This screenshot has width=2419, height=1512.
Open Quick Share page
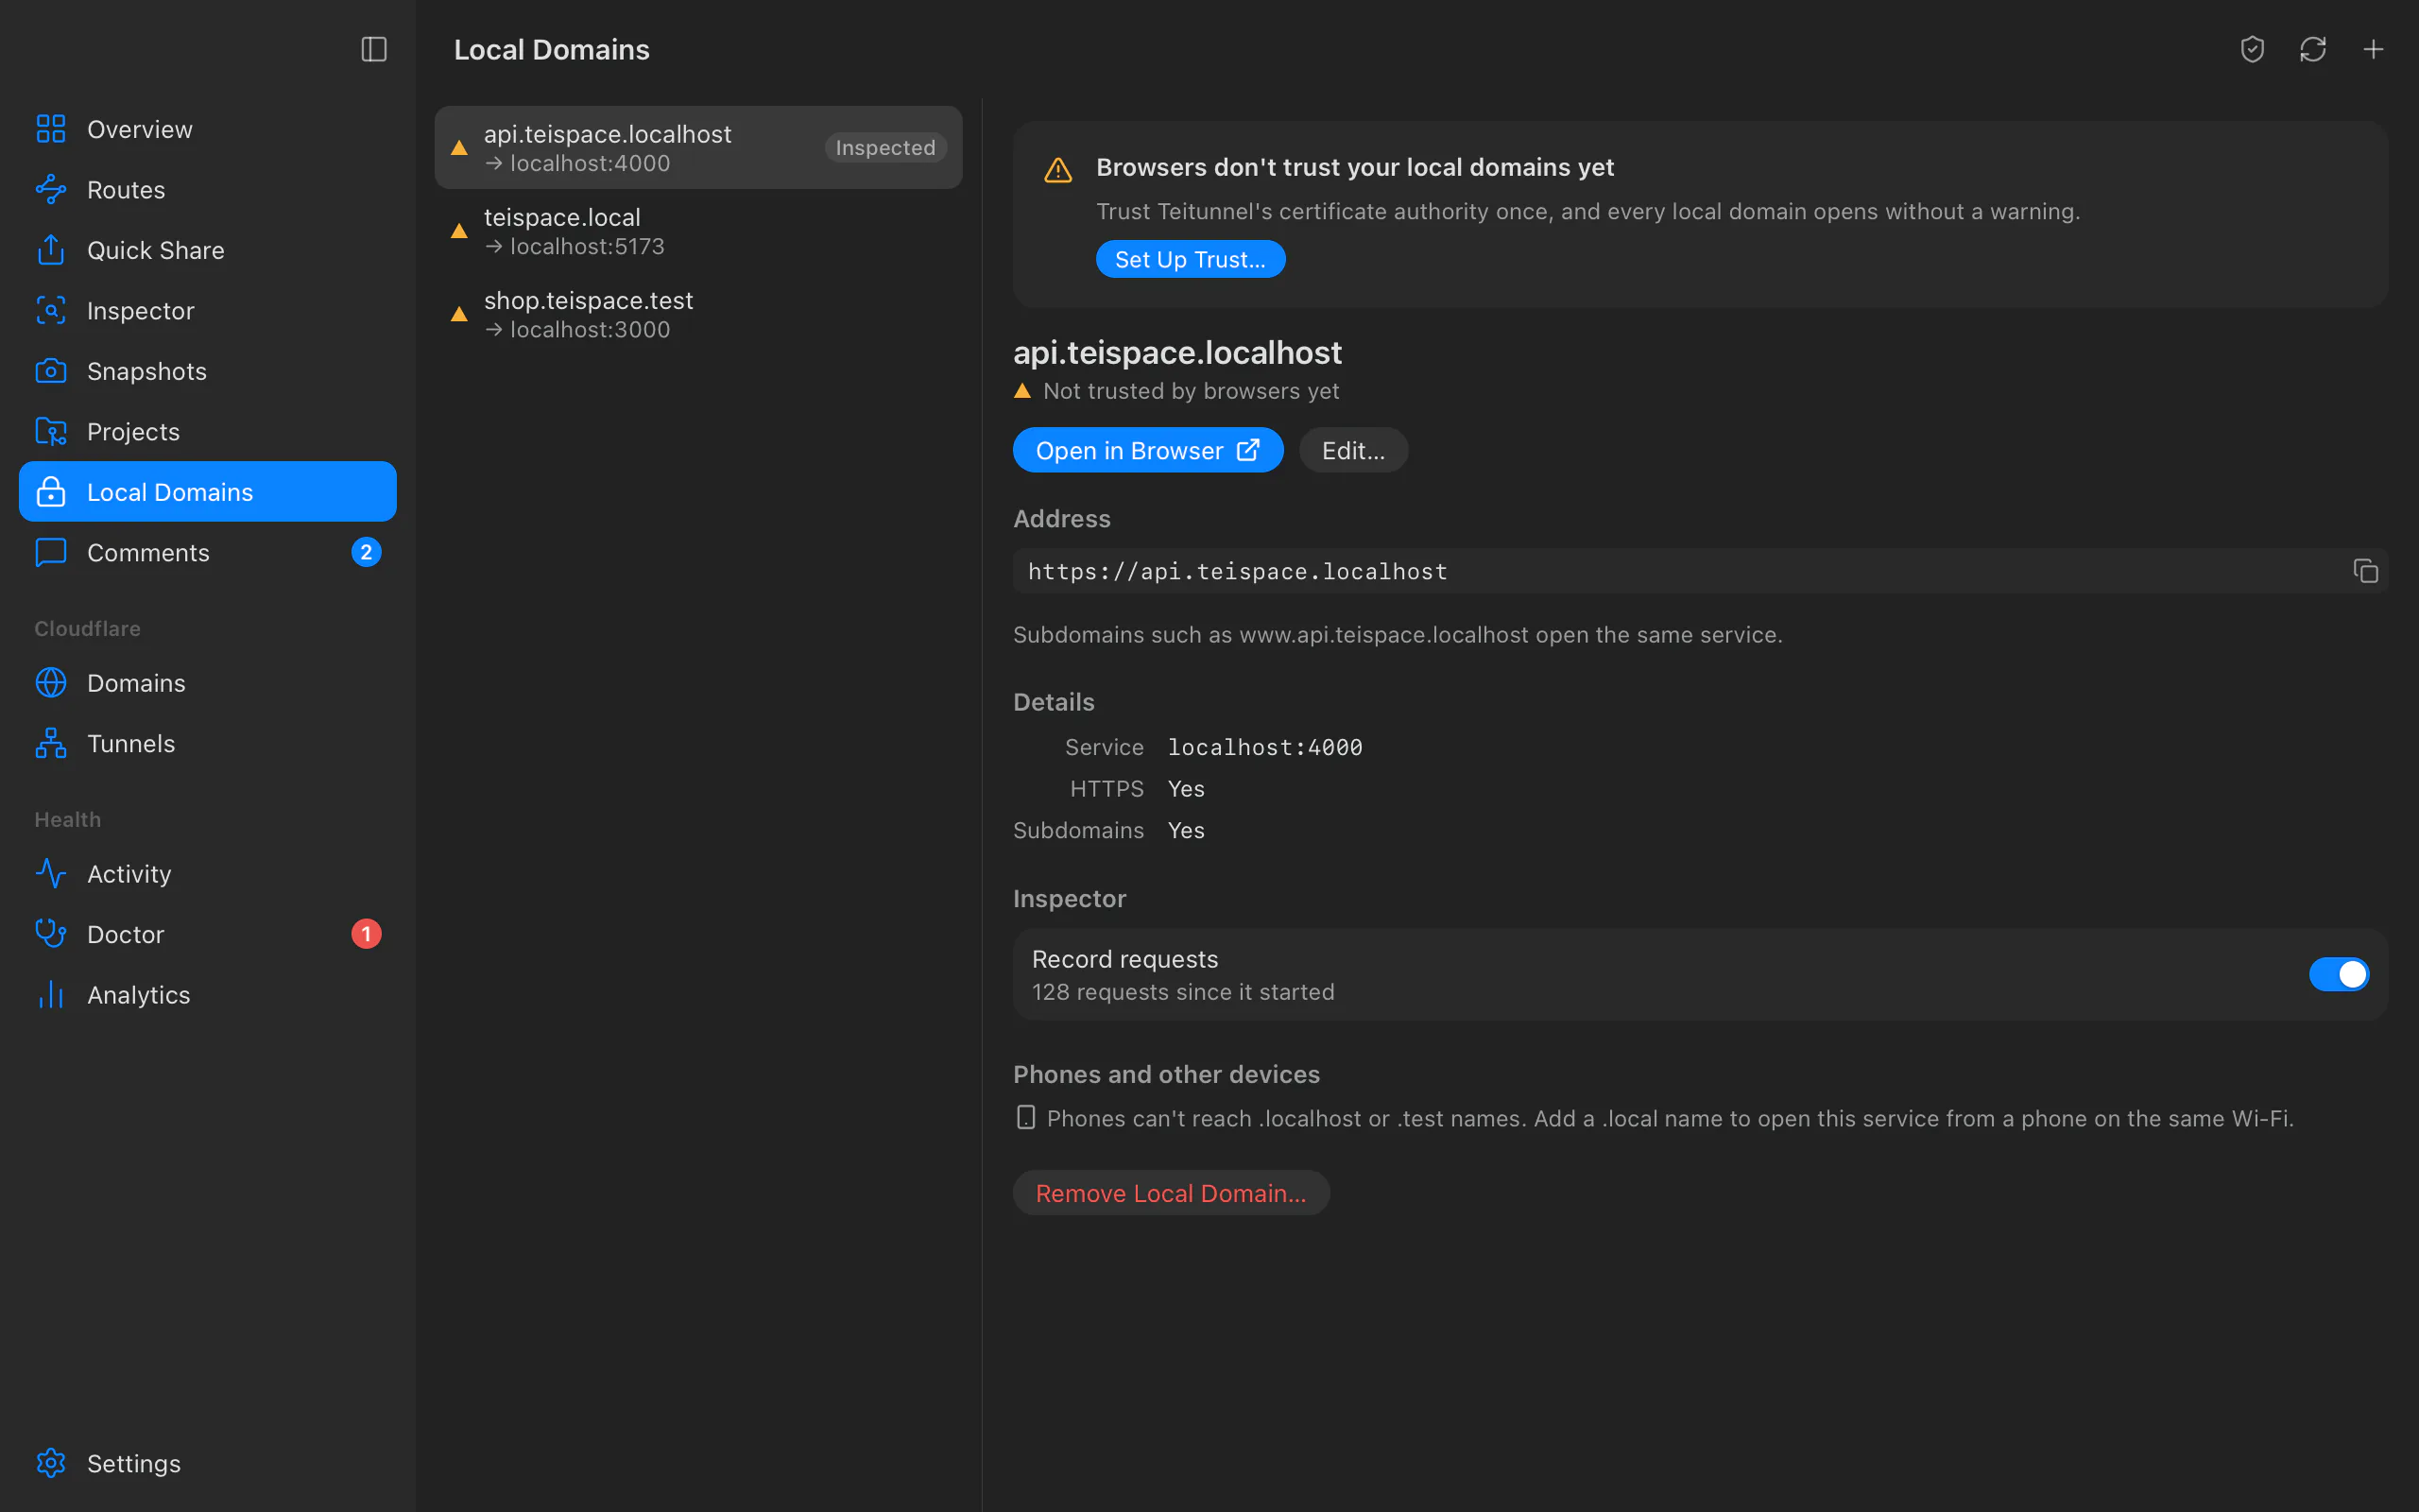pos(208,250)
